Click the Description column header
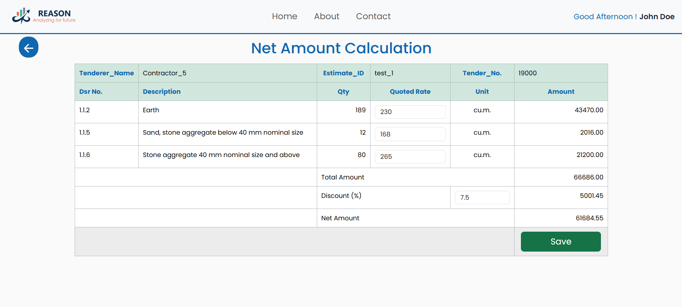 tap(162, 92)
